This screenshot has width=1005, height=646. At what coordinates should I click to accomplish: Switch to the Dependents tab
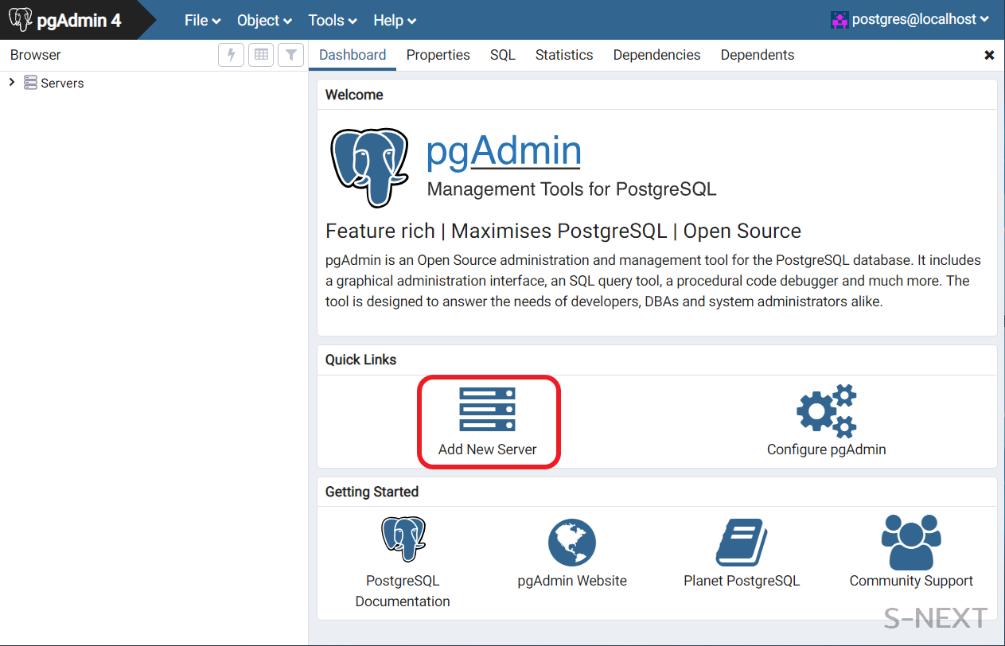[758, 55]
